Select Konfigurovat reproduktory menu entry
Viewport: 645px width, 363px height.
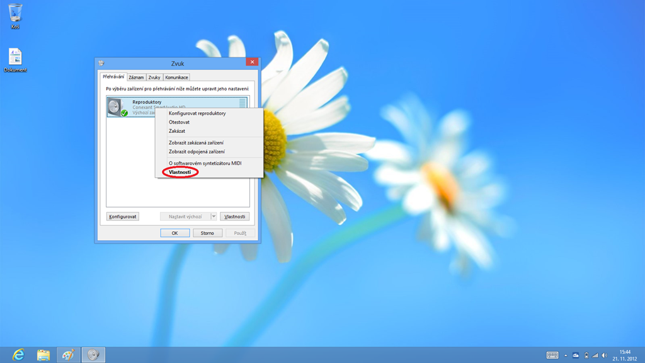(x=197, y=113)
